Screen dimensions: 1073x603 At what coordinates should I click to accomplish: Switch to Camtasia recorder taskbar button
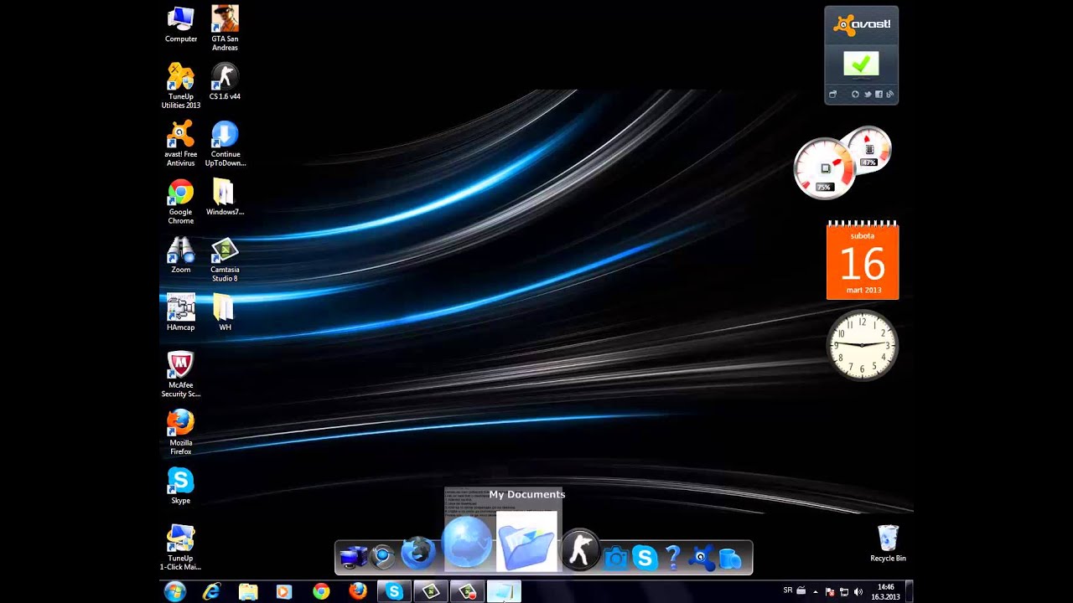pos(468,591)
